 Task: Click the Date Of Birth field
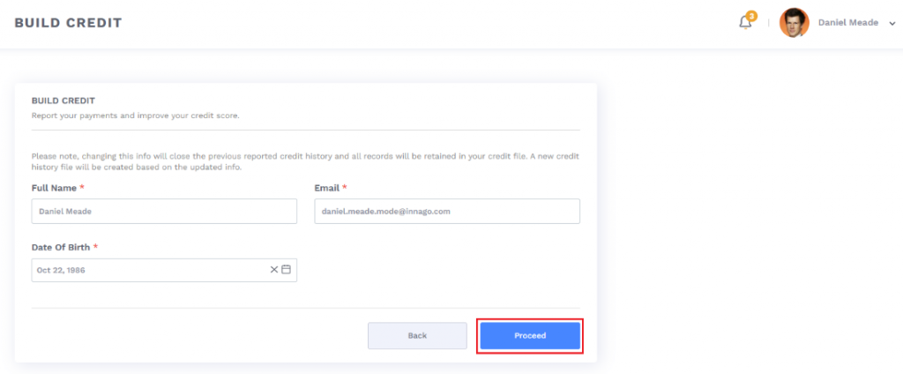tap(150, 270)
